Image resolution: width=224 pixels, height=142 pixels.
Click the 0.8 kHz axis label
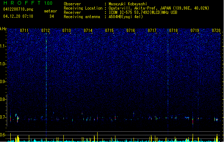click(3, 99)
